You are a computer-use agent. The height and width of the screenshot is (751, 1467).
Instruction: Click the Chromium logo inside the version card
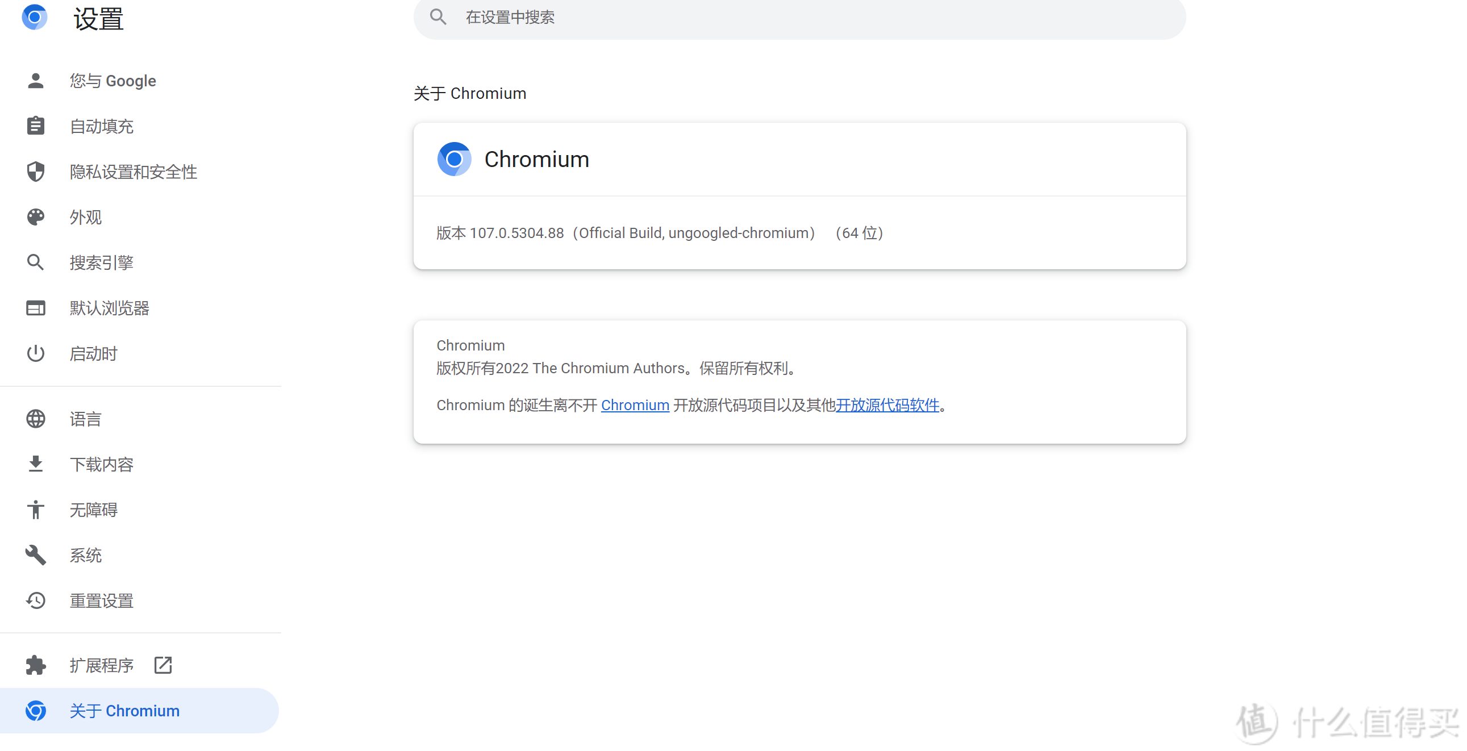[453, 159]
